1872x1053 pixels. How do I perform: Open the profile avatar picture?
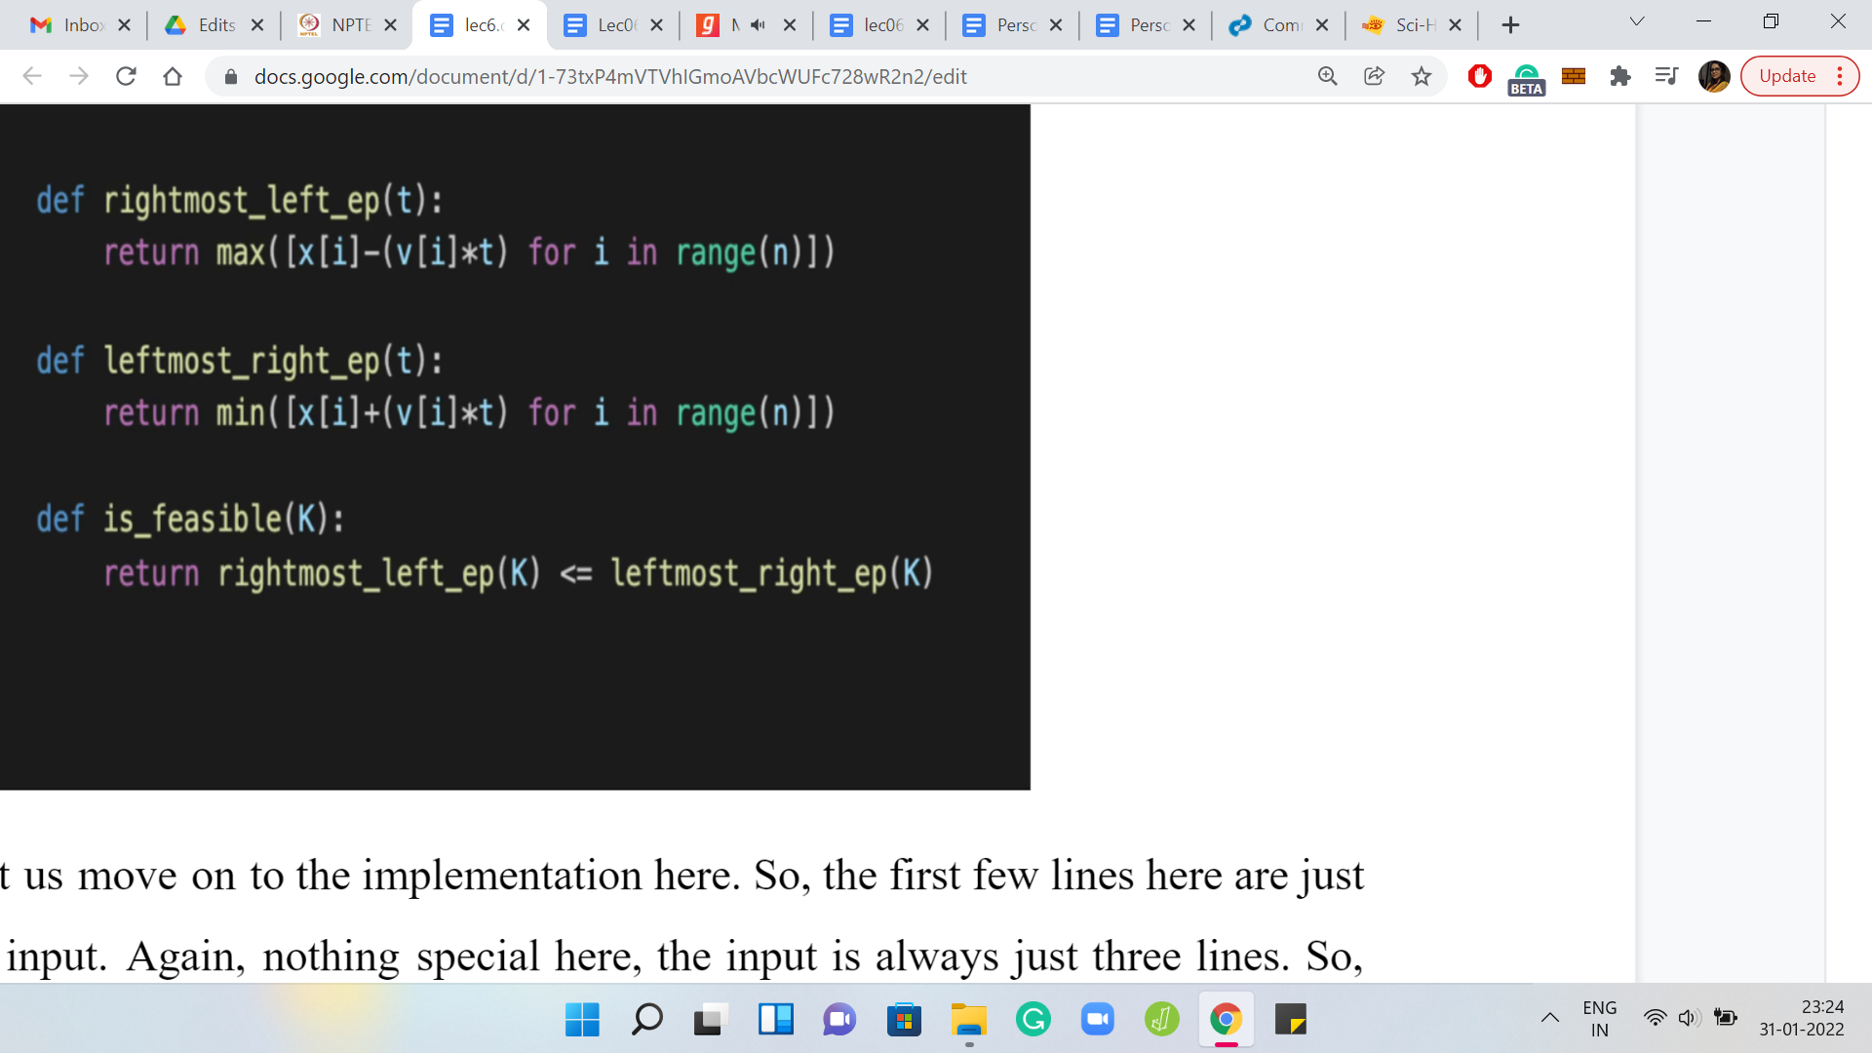pyautogui.click(x=1713, y=76)
